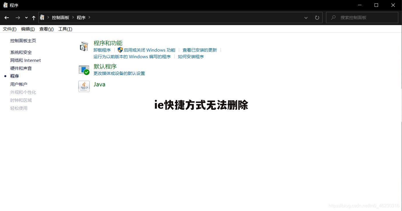This screenshot has width=402, height=211.
Task: Expand chevron after 程序 breadcrumb
Action: [89, 17]
